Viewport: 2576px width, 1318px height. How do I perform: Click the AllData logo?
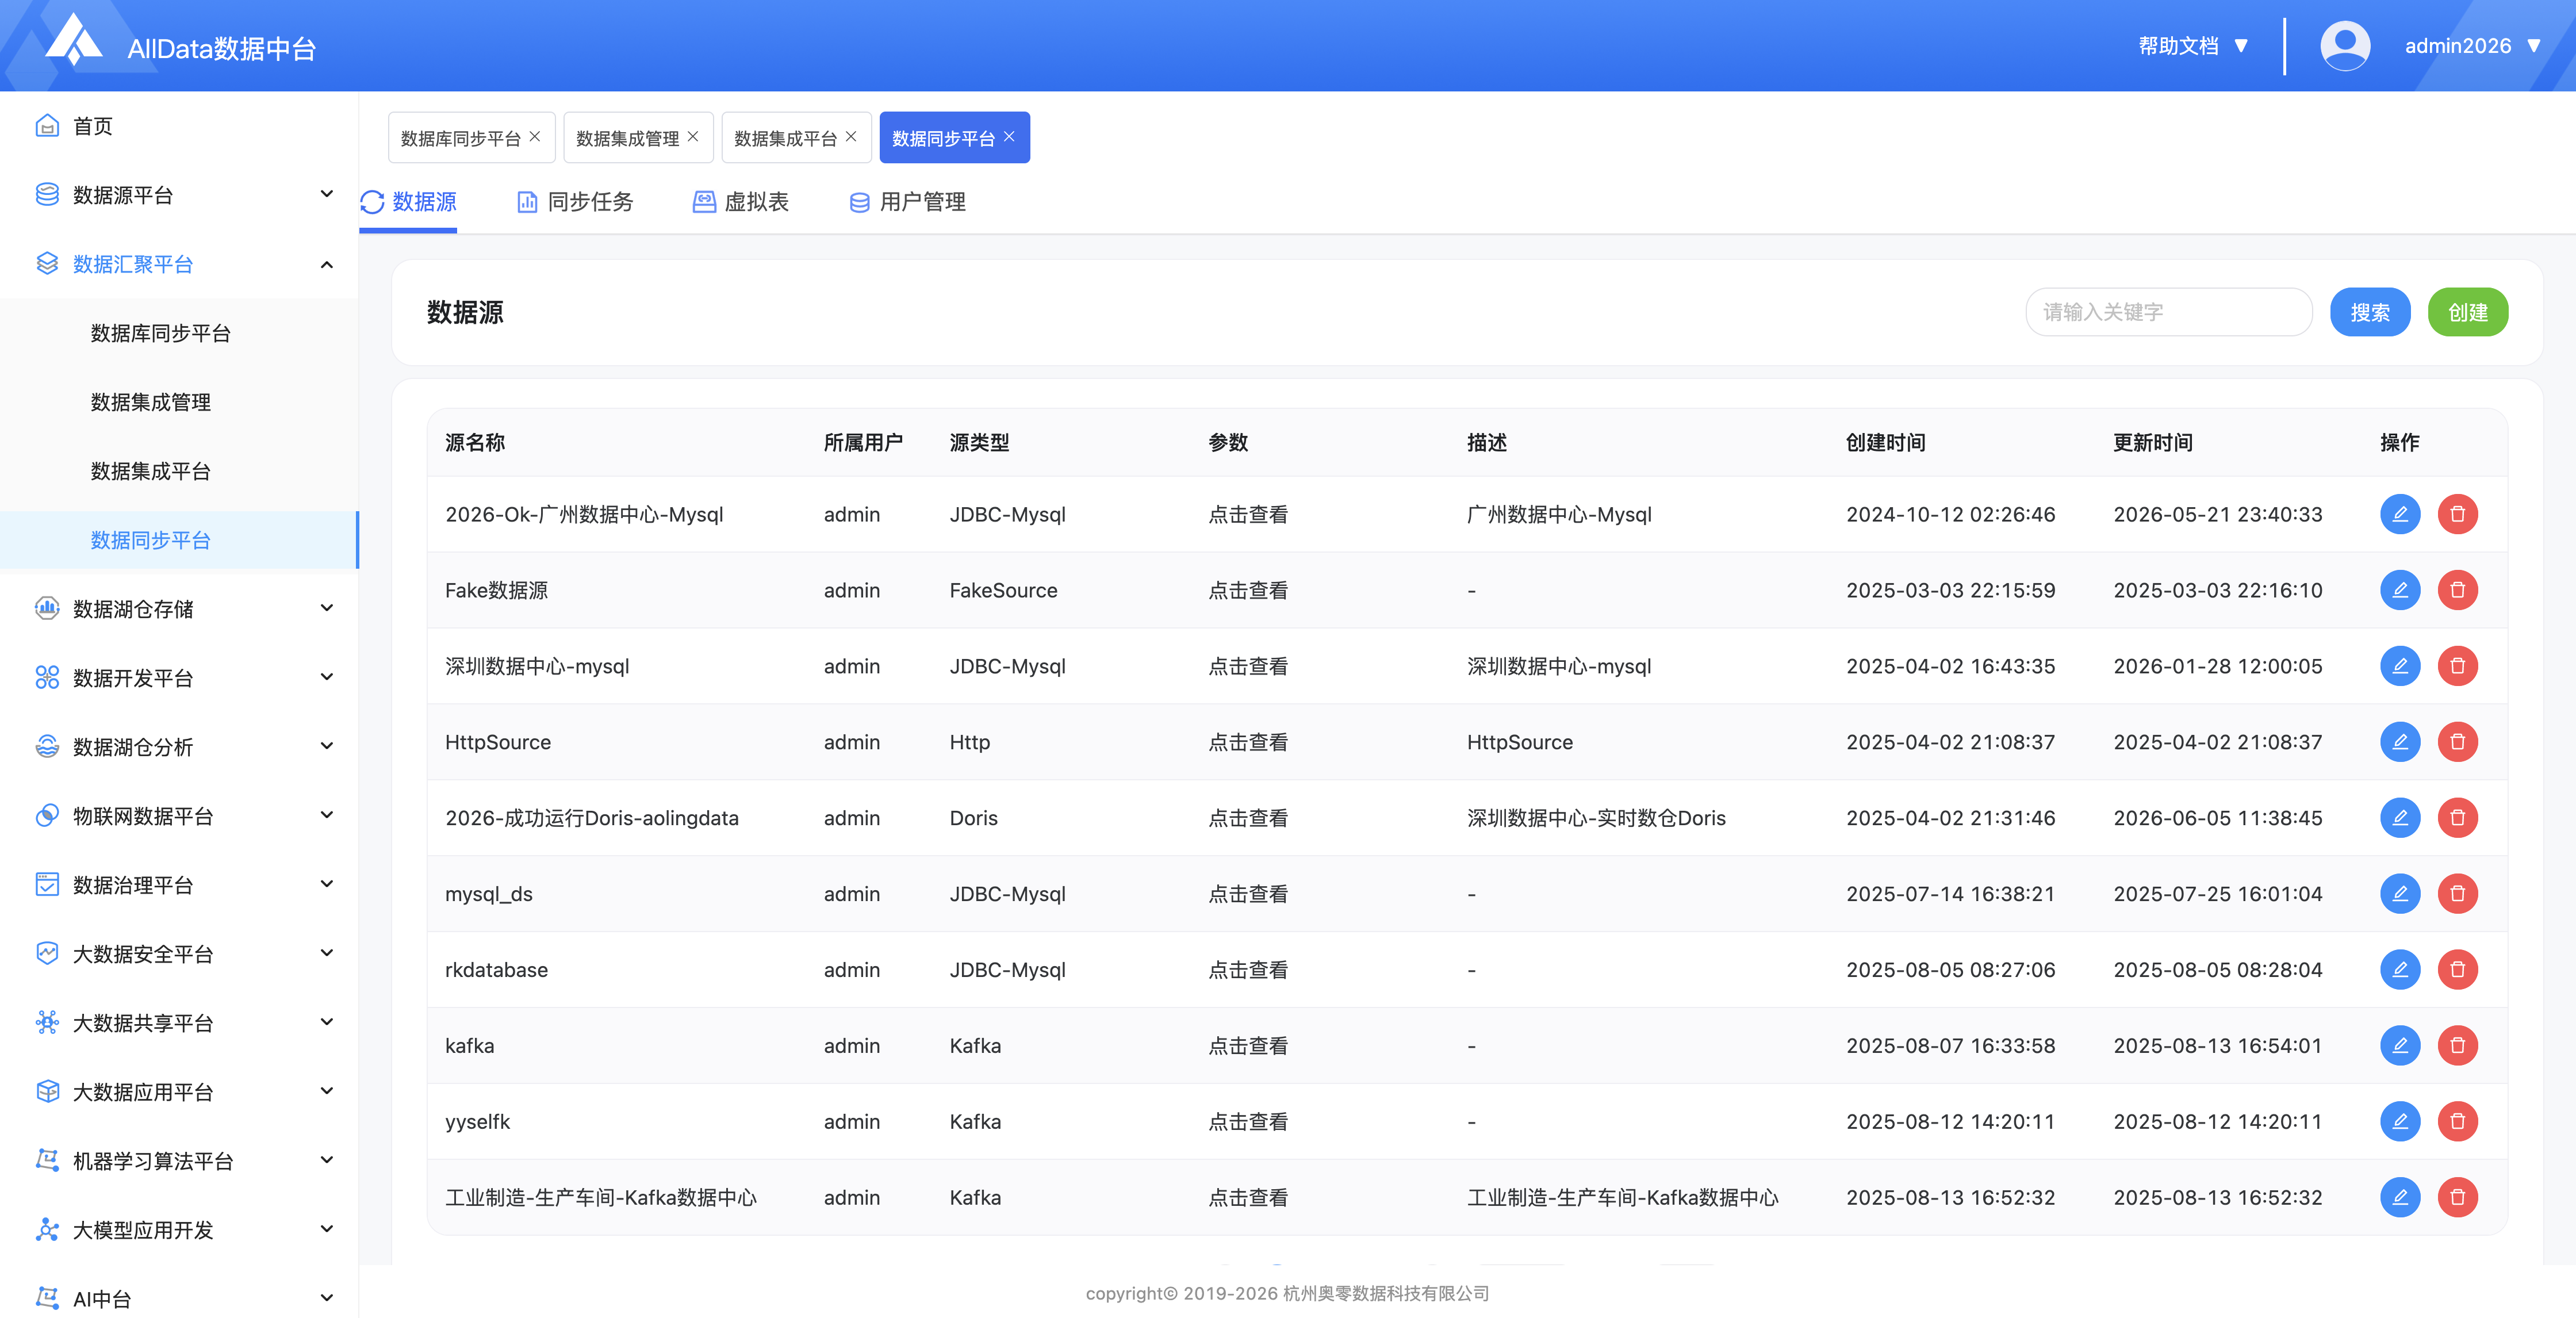coord(74,40)
